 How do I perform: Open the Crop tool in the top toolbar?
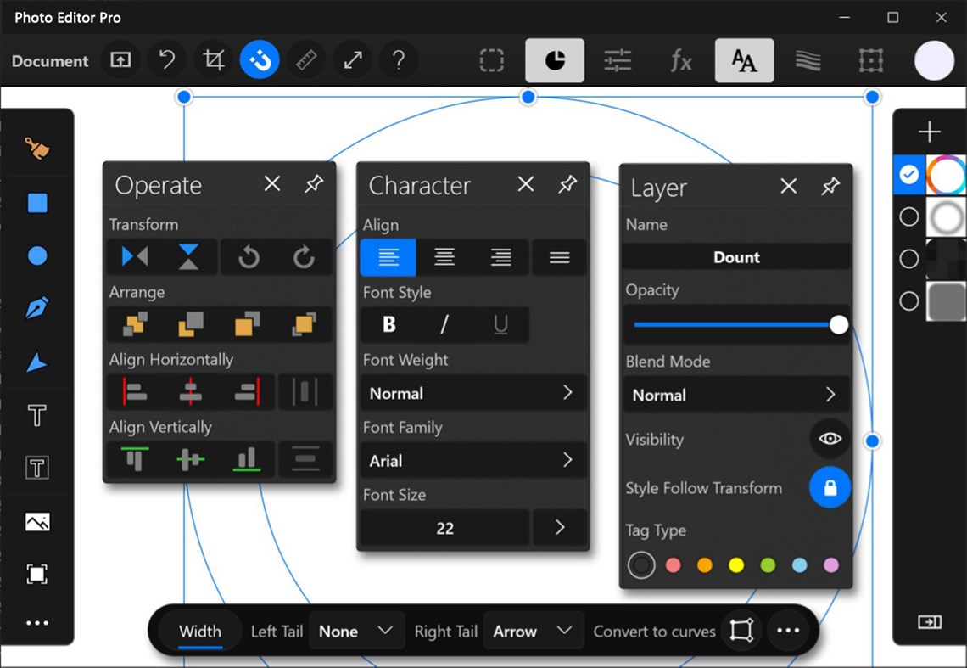tap(212, 60)
